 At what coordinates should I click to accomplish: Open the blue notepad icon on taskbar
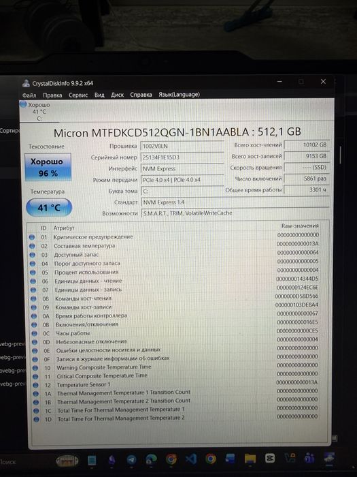tap(92, 460)
